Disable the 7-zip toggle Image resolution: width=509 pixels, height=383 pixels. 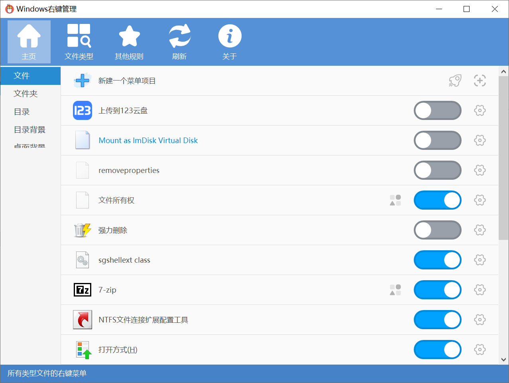438,290
